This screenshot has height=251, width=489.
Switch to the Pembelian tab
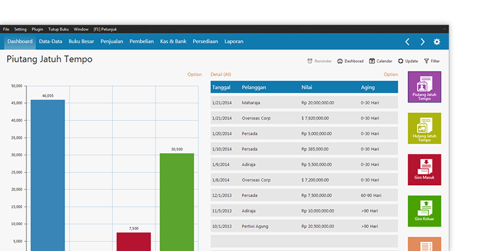click(x=142, y=41)
